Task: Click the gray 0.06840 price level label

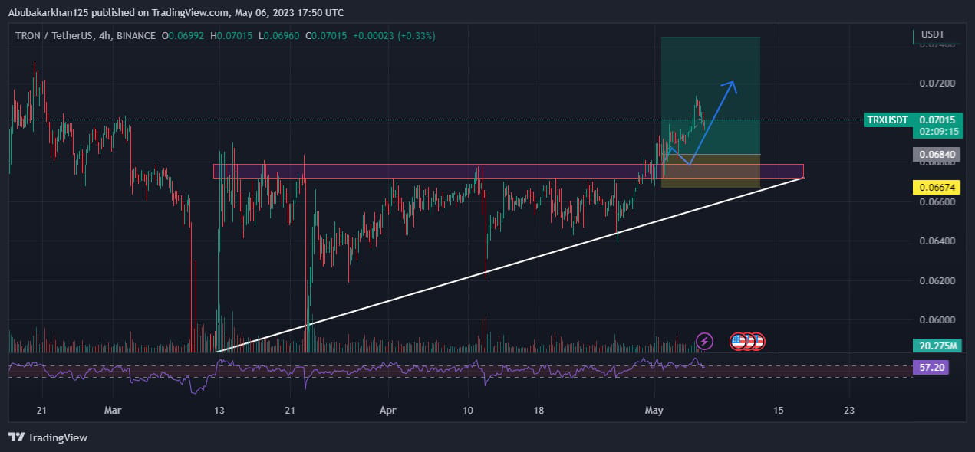Action: [x=937, y=154]
